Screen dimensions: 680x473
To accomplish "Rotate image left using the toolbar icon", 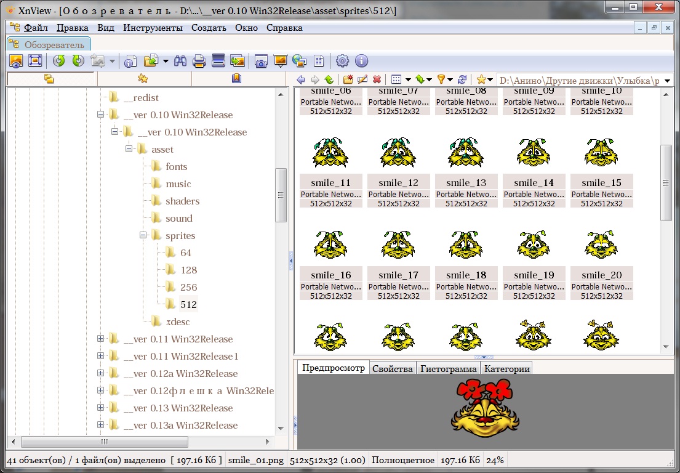I will (59, 61).
